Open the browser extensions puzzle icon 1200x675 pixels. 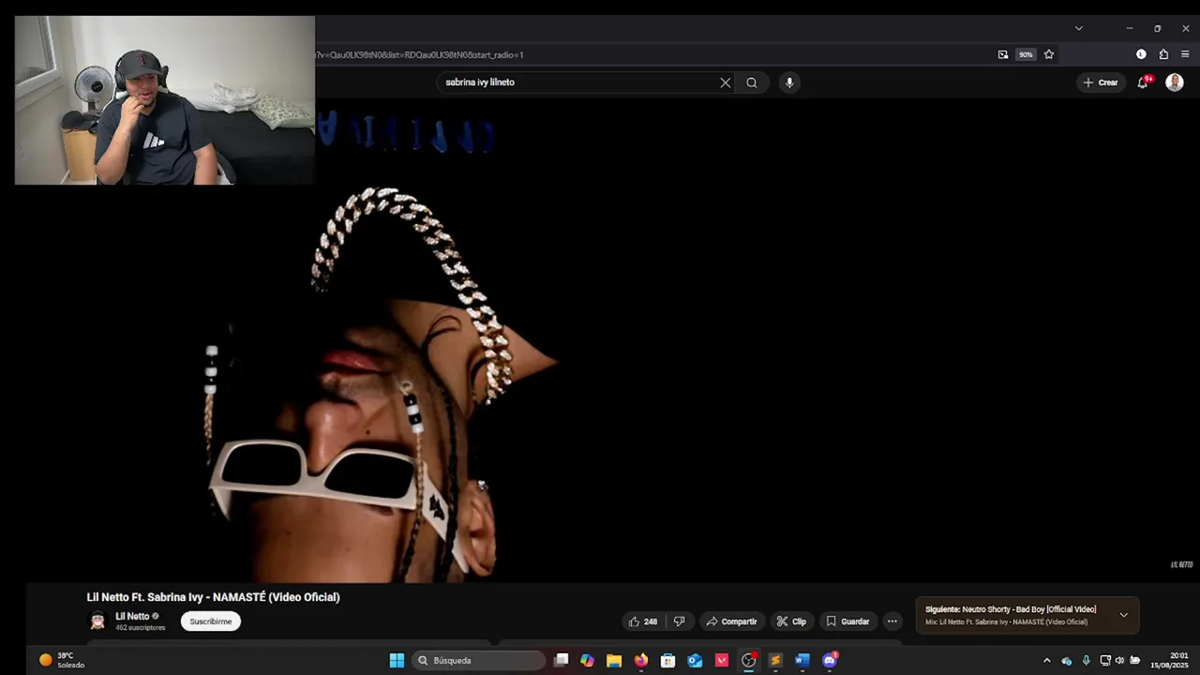(1163, 54)
